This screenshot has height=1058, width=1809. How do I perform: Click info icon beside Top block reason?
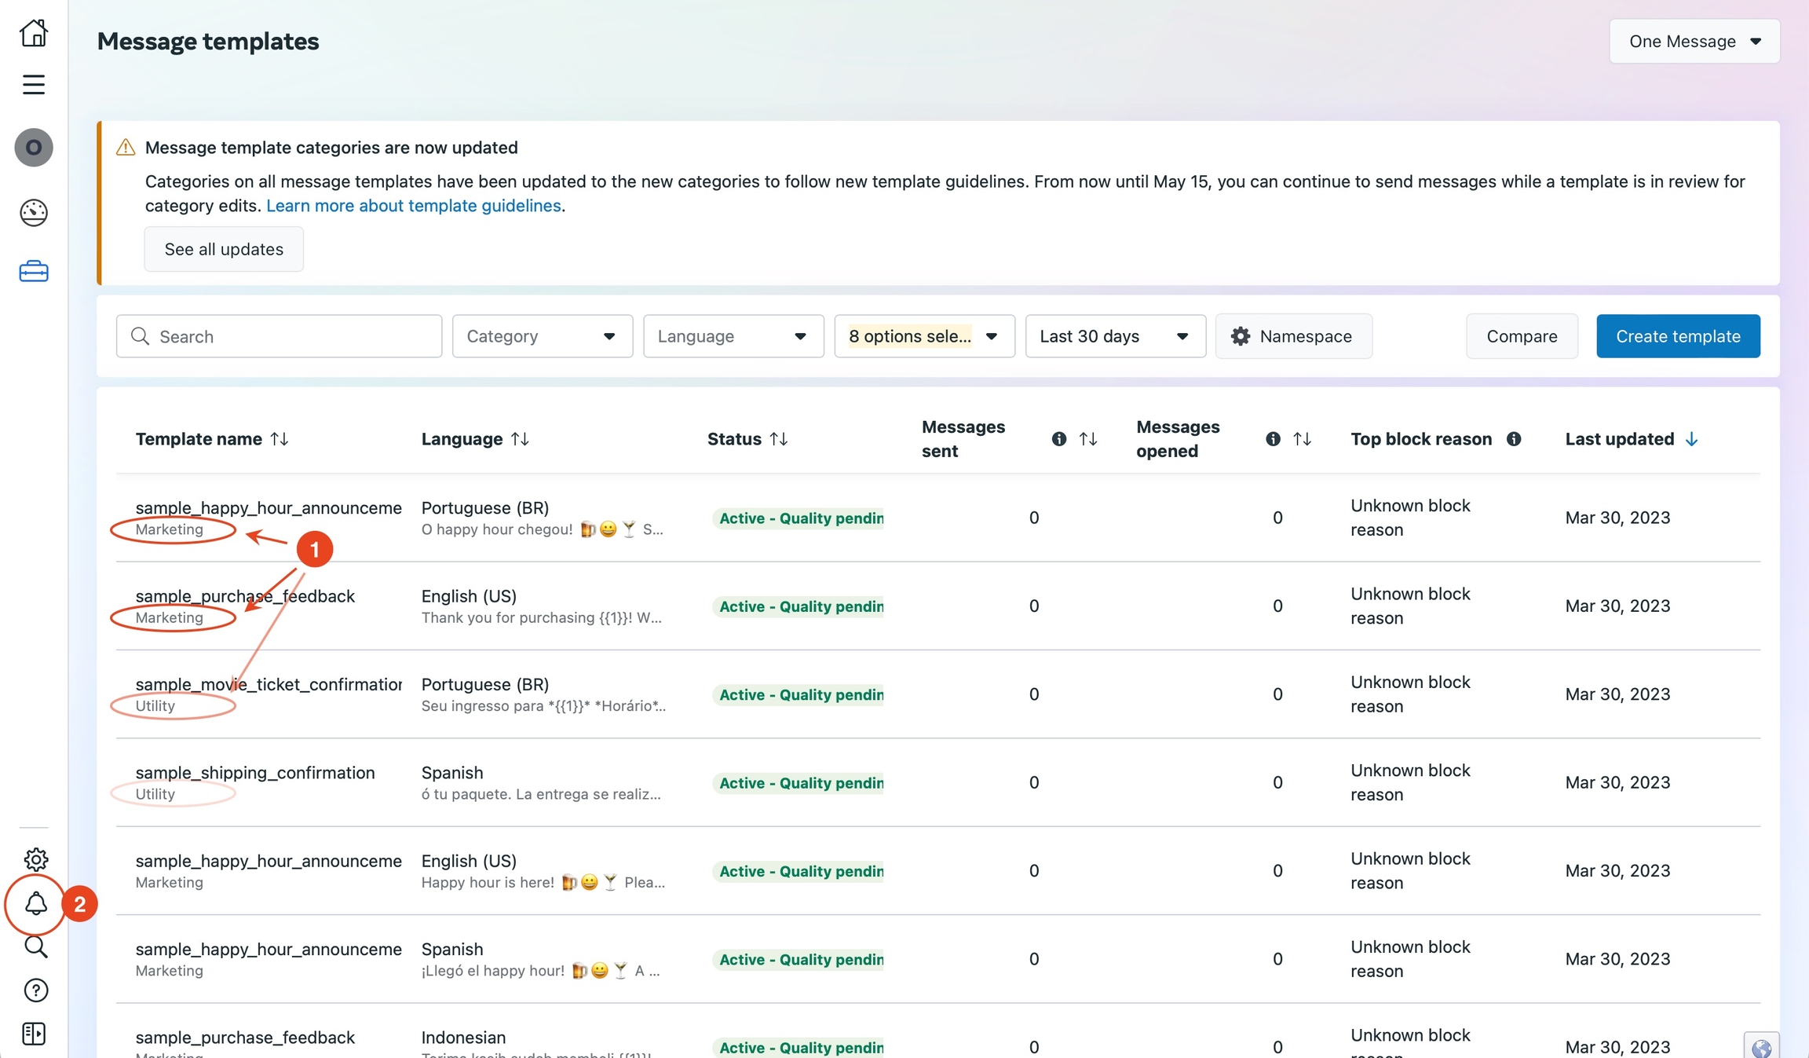[x=1514, y=439]
